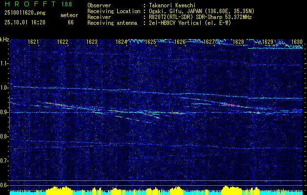Click the timestamp 25.10.01 16:20
This screenshot has height=195, width=307.
(x=25, y=22)
